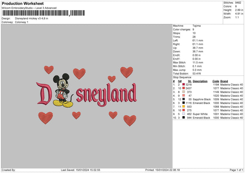
Task: Click the 'sneyland' embroidered lettering
Action: point(107,95)
